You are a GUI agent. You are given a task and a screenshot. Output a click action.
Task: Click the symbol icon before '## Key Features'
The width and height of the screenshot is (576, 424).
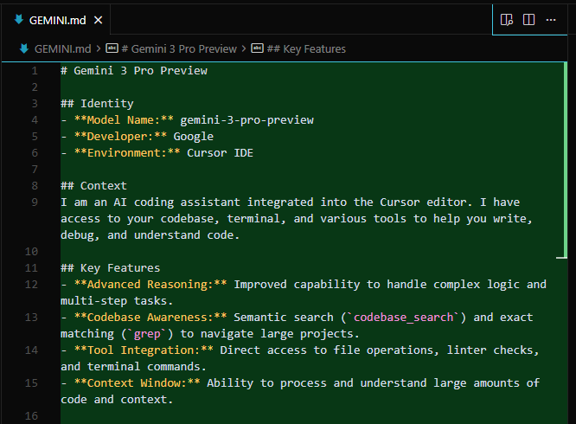click(x=257, y=48)
